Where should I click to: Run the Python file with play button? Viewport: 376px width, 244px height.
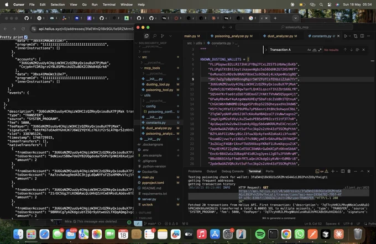click(346, 36)
